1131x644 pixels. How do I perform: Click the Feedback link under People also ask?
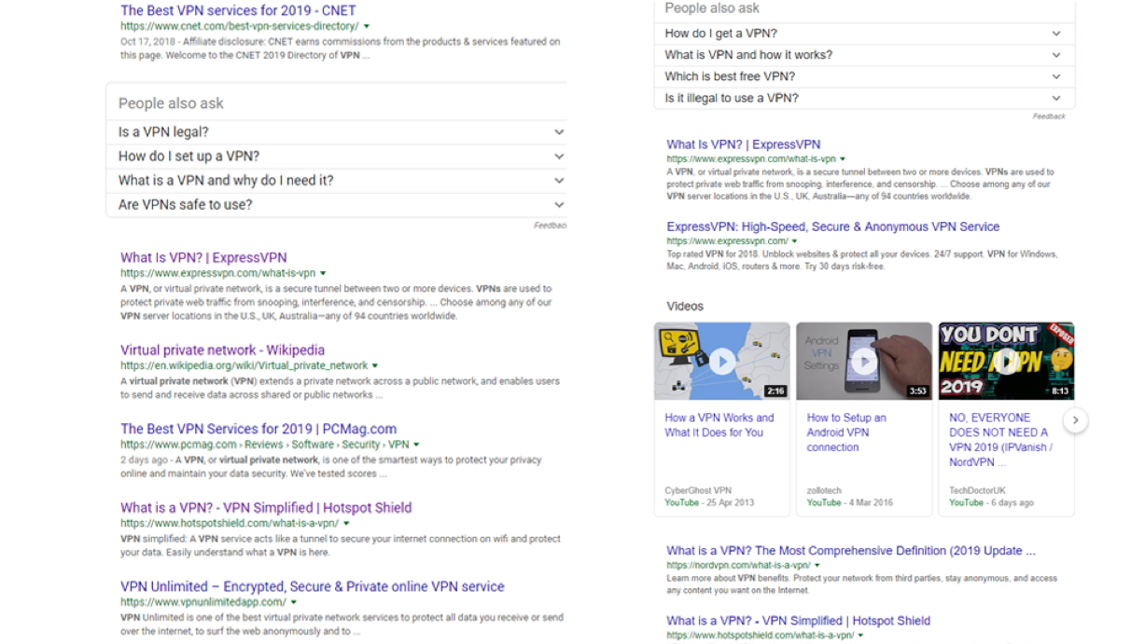[x=552, y=225]
